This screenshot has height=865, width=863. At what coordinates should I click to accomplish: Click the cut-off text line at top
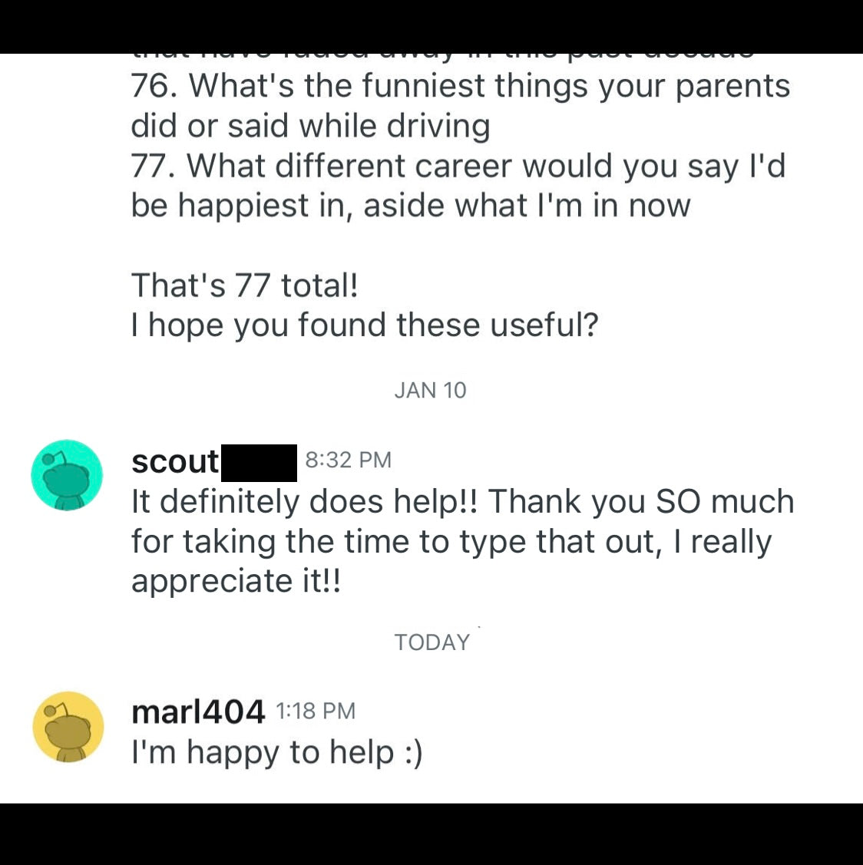tap(441, 55)
